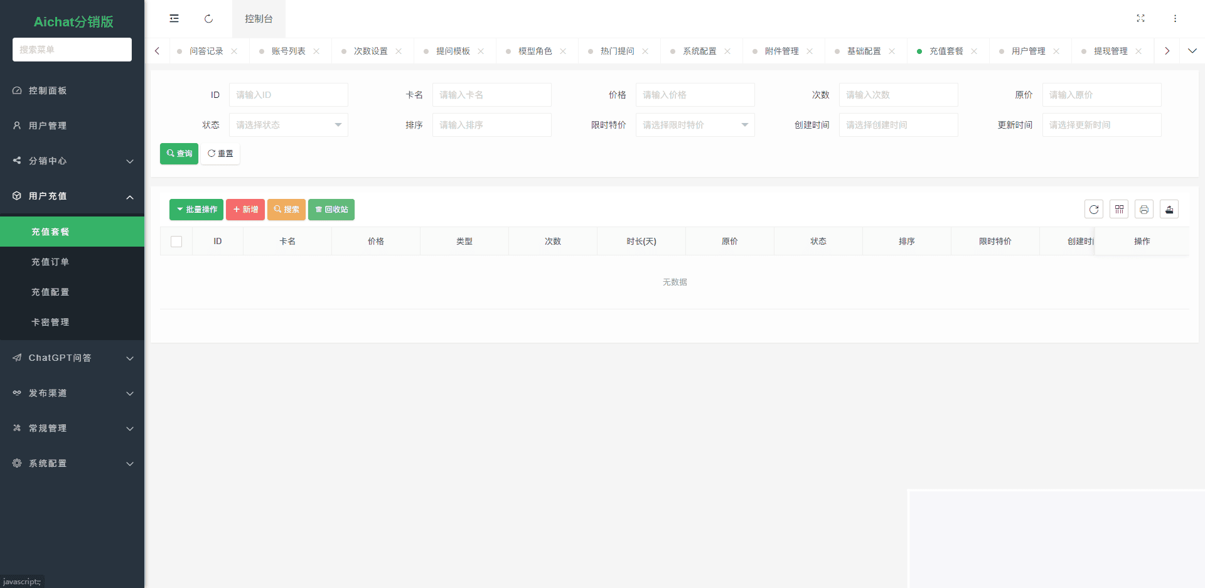The image size is (1205, 588).
Task: Click the ID search input field
Action: point(289,94)
